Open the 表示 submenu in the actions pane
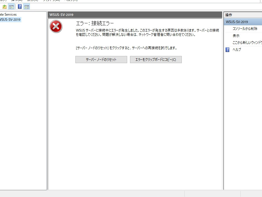The height and width of the screenshot is (197, 262). coord(236,36)
